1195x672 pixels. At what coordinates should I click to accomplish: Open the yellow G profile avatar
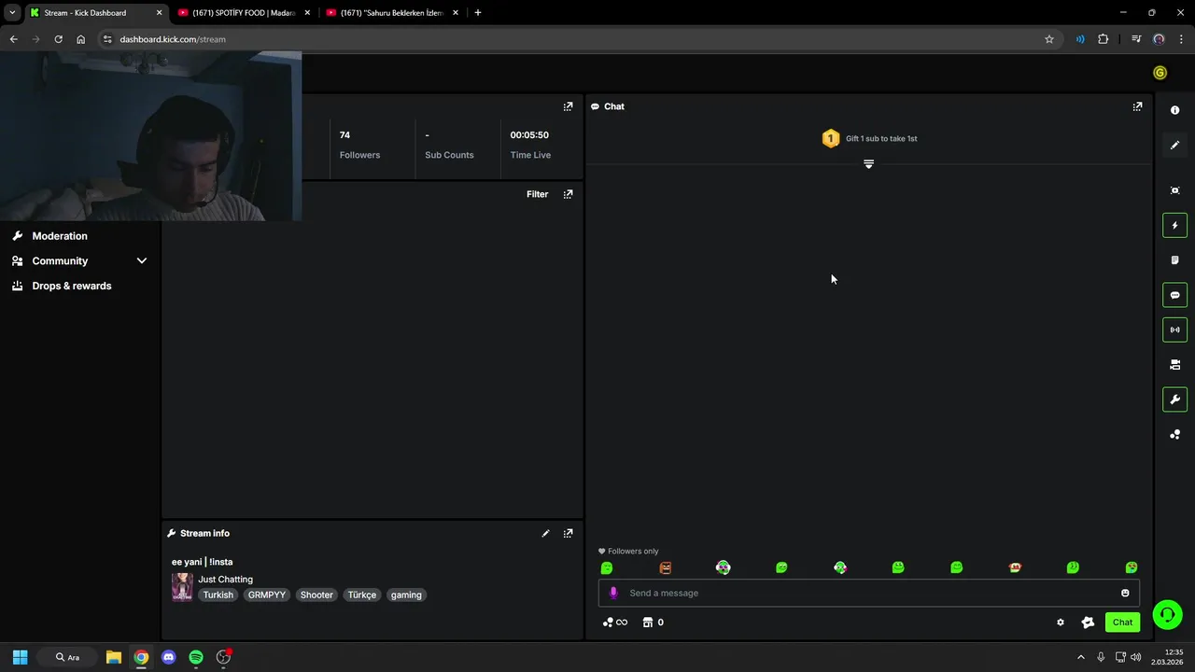[1160, 73]
